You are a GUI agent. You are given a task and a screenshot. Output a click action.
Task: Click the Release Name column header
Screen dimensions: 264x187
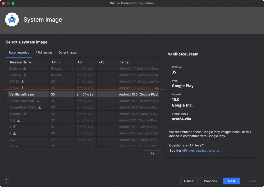point(21,62)
